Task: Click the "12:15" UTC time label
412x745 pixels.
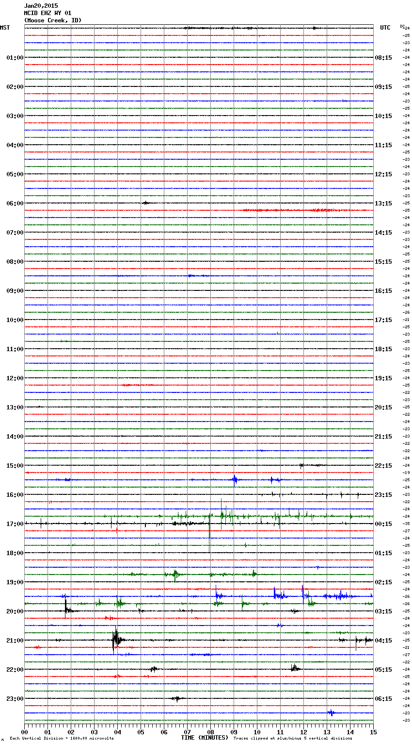Action: tap(383, 174)
